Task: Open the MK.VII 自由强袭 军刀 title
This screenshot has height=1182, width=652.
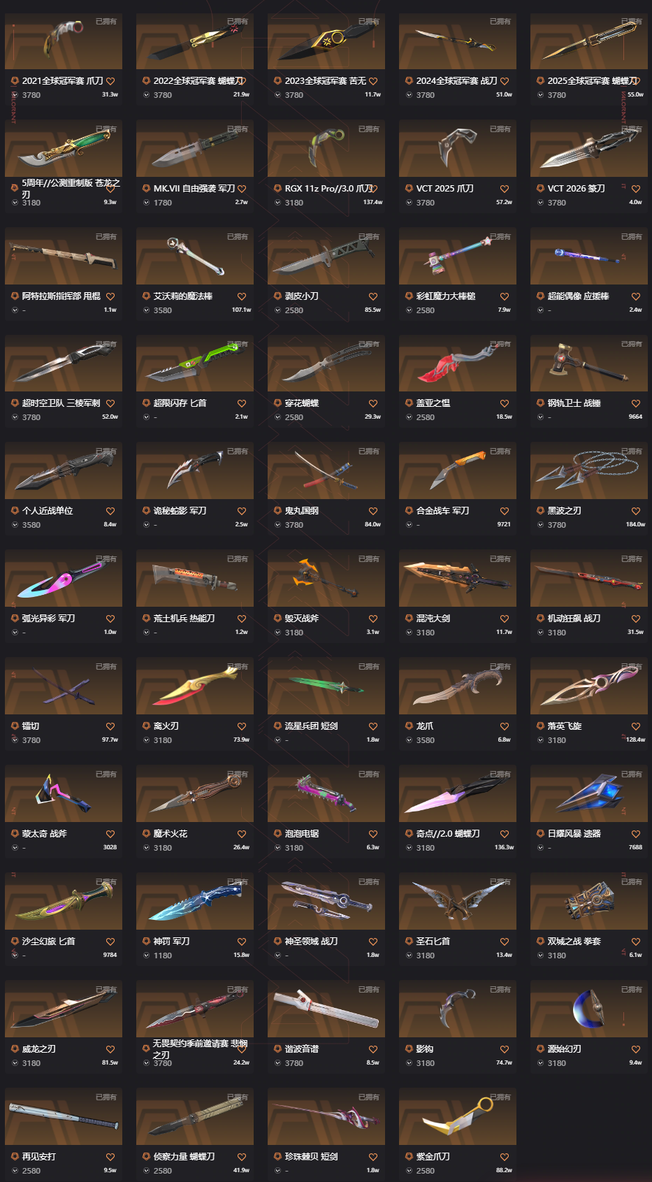Action: click(x=194, y=189)
